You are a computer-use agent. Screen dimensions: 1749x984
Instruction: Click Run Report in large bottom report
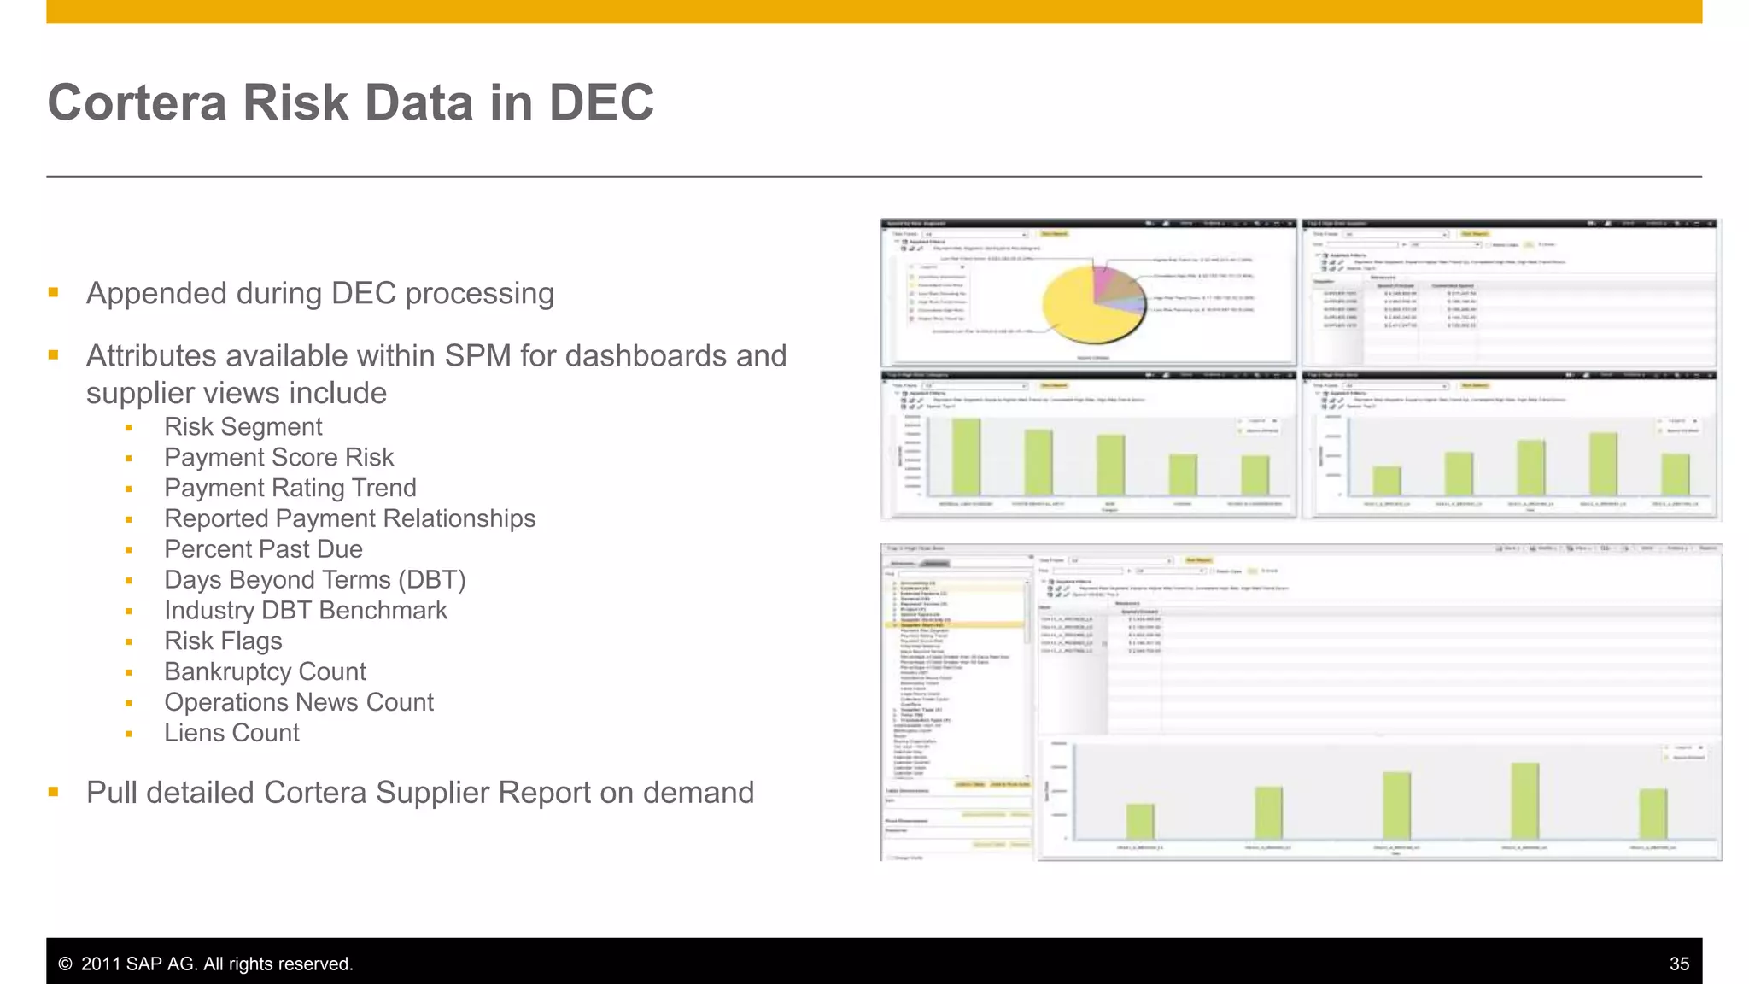click(x=1199, y=560)
